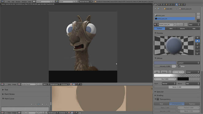Toggle material nodes button
203x114 pixels.
[185, 25]
